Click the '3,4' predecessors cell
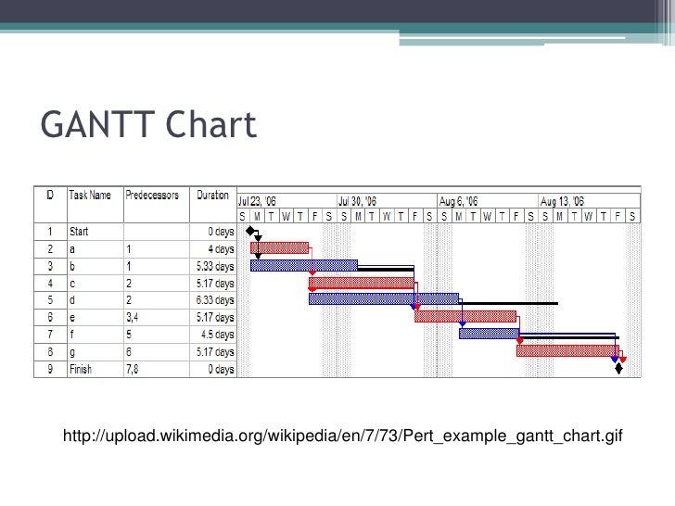This screenshot has height=506, width=675. [x=157, y=318]
